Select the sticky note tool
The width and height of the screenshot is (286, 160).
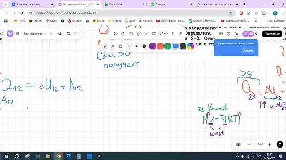coord(131,34)
